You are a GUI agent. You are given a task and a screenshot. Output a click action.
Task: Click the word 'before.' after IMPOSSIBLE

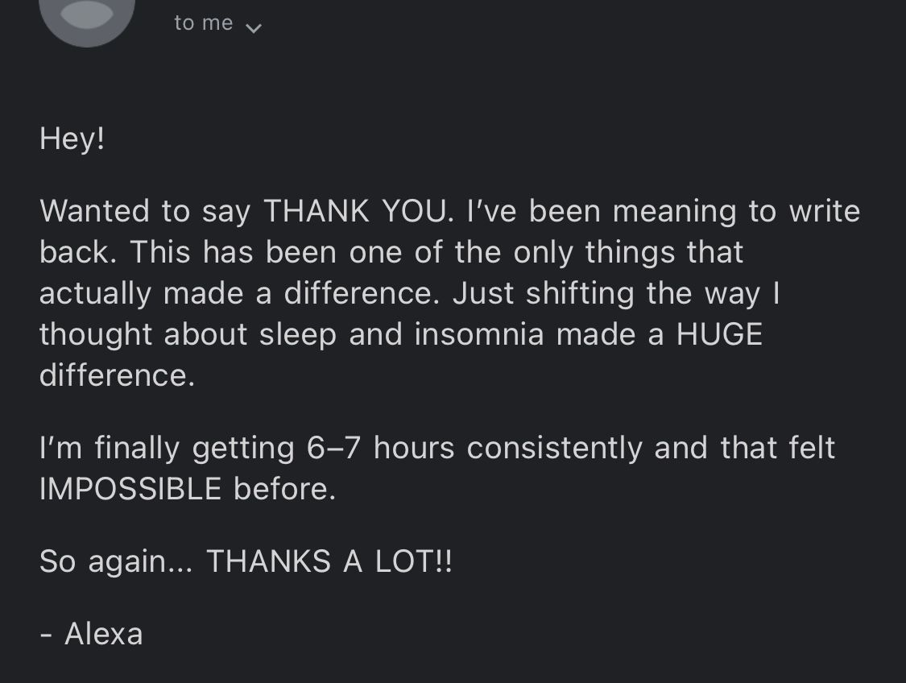point(285,489)
